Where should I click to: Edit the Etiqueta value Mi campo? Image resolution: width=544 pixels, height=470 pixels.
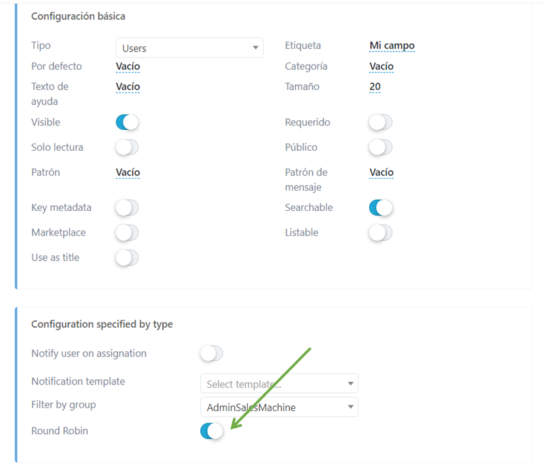tap(392, 46)
